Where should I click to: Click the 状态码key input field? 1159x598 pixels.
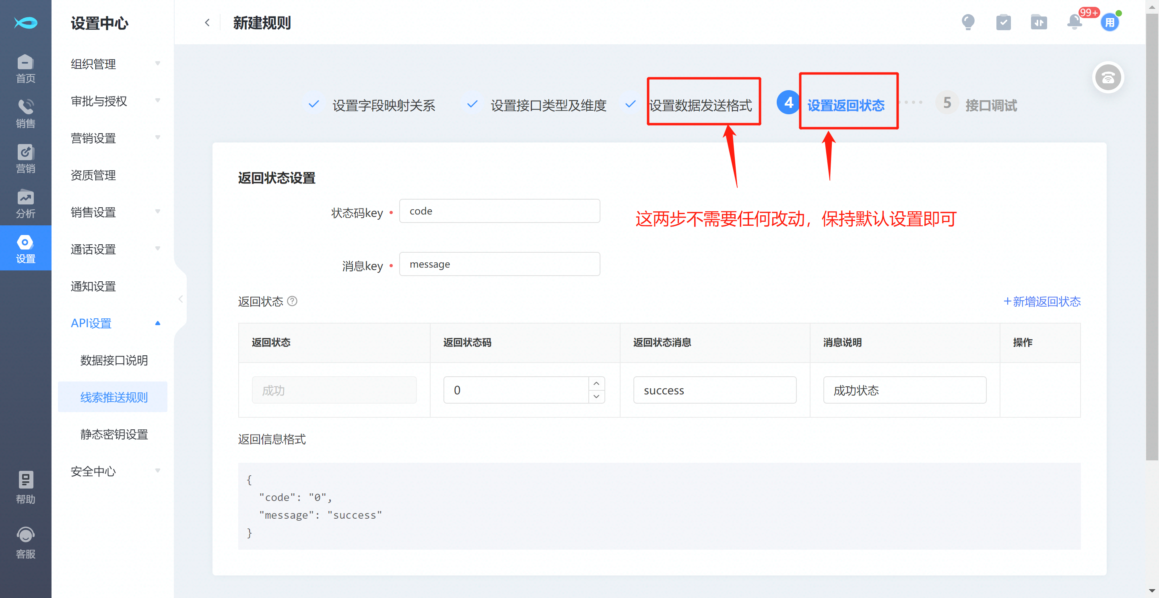tap(499, 211)
